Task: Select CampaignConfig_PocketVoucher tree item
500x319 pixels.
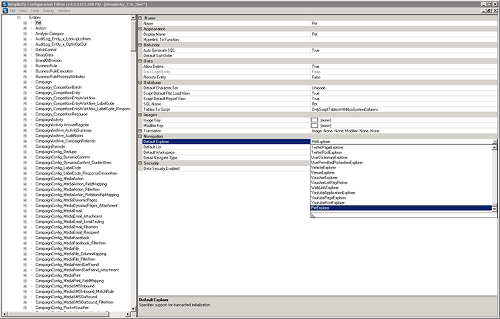Action: [62, 308]
